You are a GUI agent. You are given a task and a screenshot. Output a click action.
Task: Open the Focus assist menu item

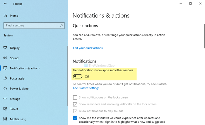point(18,78)
